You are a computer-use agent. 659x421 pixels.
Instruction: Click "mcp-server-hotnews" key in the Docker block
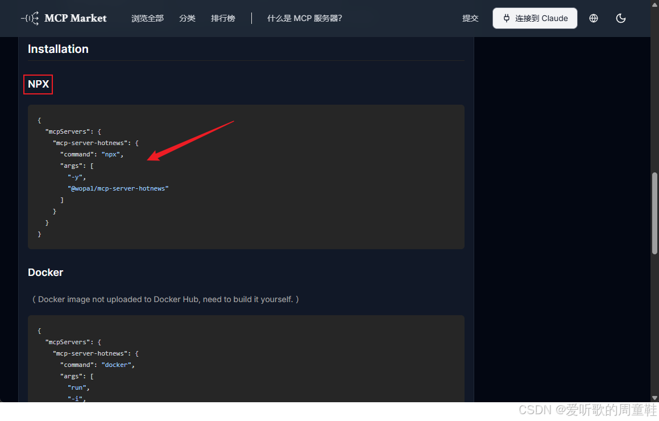point(90,353)
